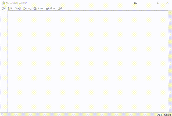Minimize the IDLE Shell window
Screen dimensions: 172x116
point(149,3)
